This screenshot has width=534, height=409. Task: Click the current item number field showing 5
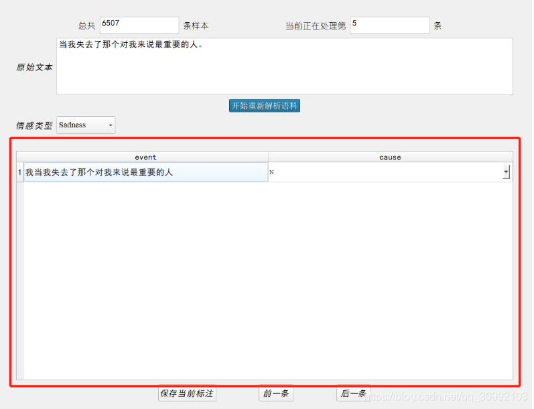389,25
